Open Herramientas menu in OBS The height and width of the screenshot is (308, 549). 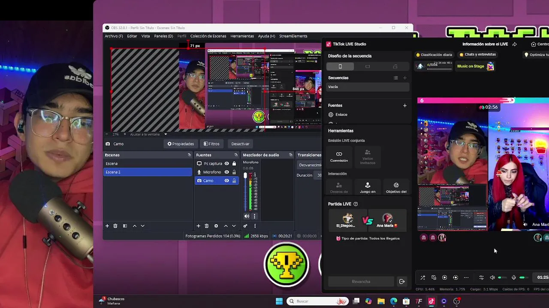[x=242, y=36]
